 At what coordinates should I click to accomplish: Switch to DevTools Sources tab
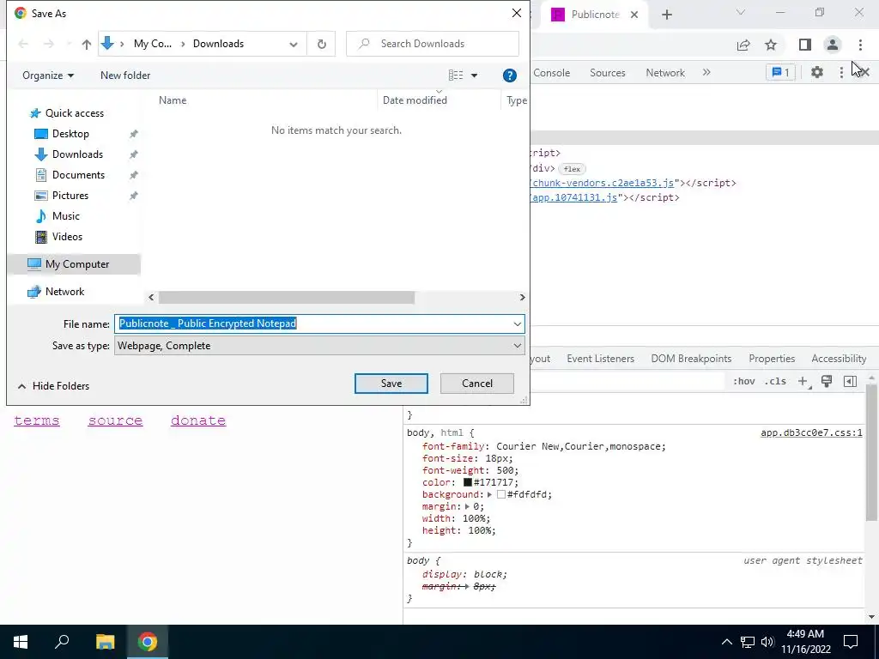click(607, 73)
